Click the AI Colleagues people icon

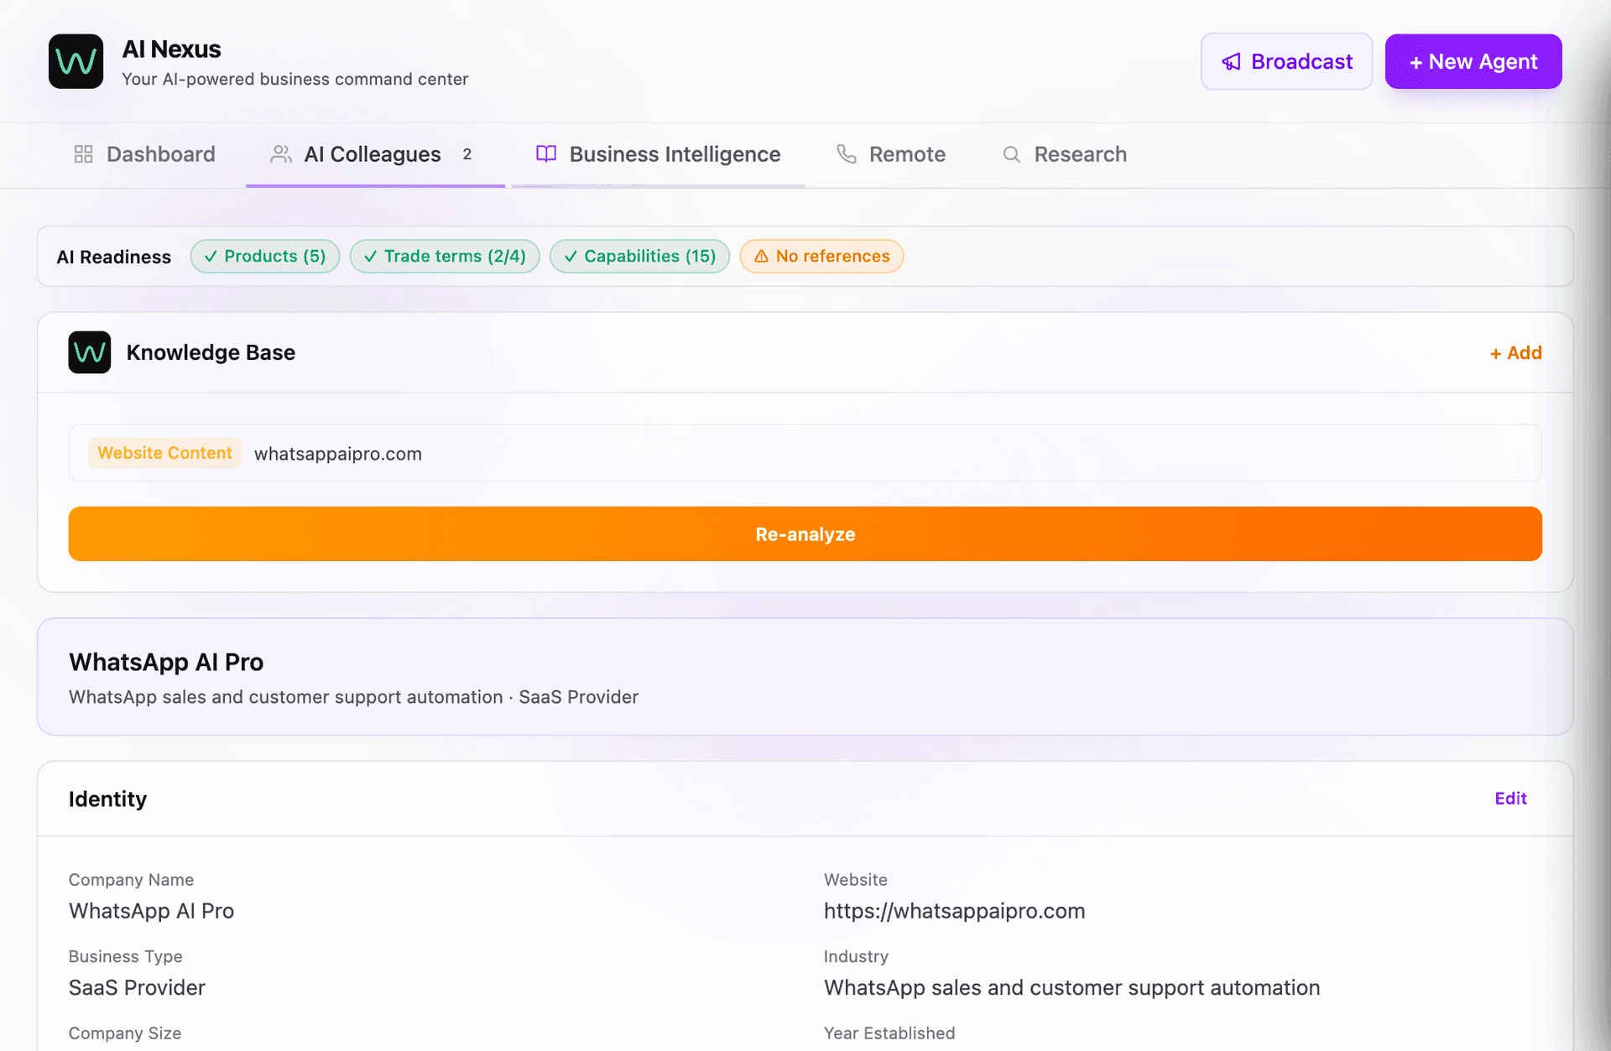[x=281, y=154]
